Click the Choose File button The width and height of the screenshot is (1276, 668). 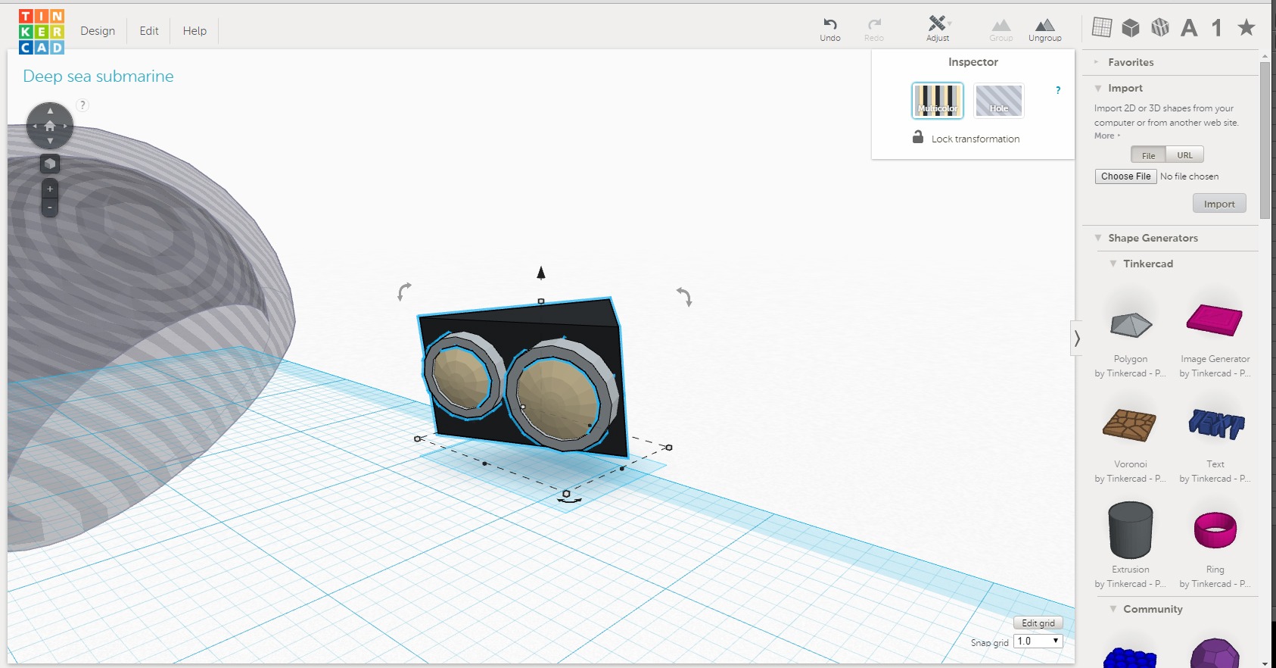(x=1125, y=176)
